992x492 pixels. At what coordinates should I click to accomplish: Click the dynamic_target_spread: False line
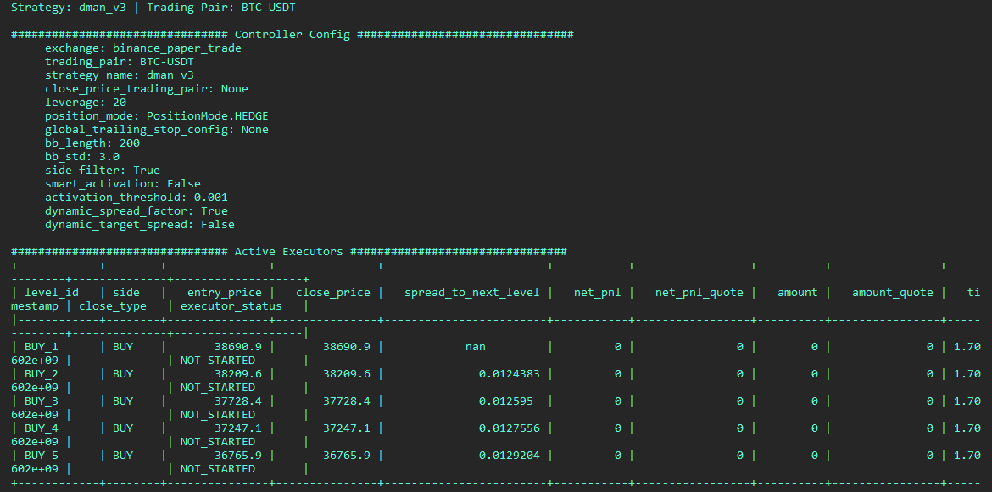tap(140, 225)
